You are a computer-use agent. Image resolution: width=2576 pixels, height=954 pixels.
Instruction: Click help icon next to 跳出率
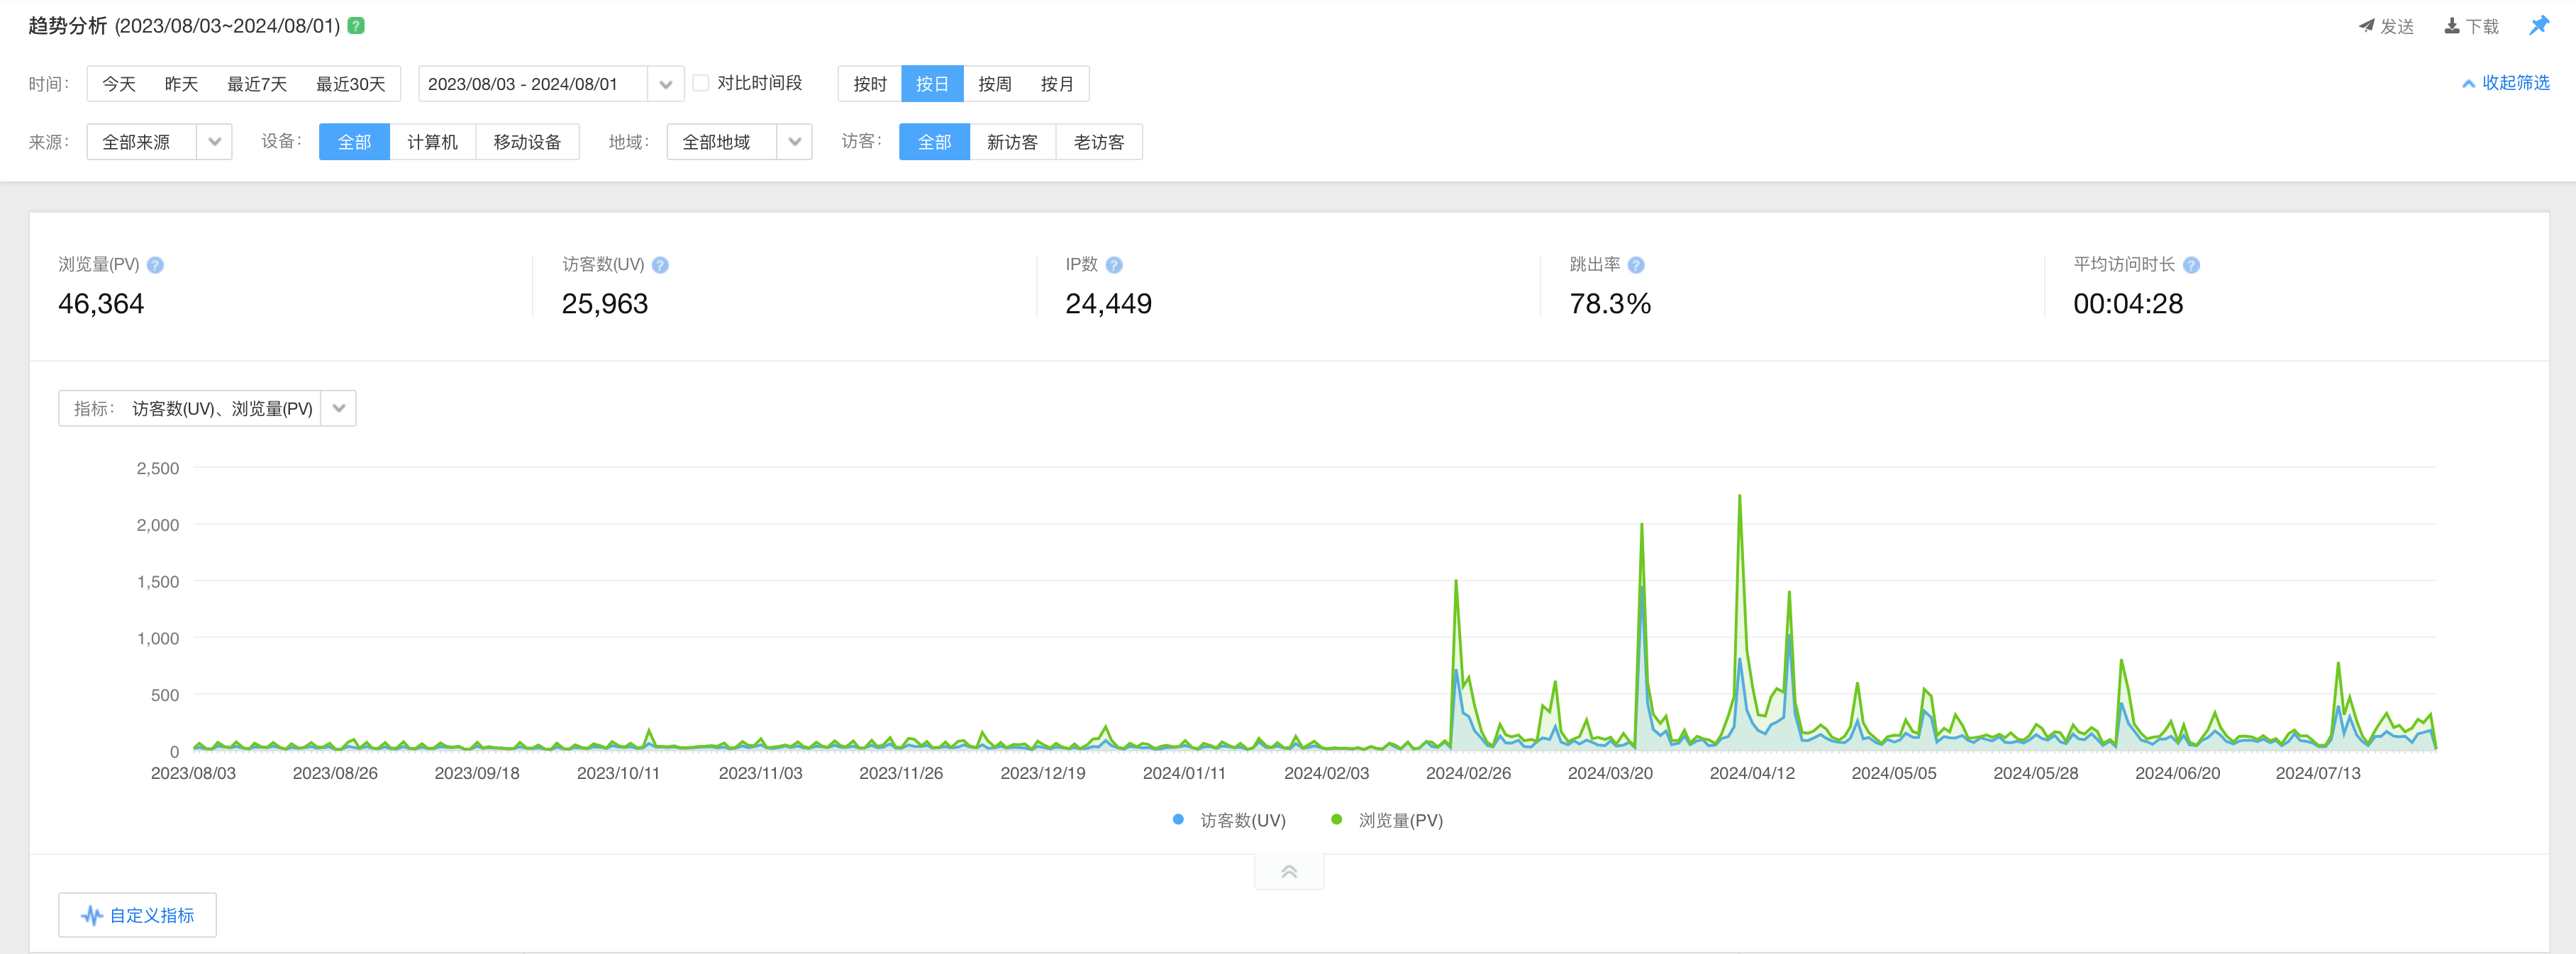click(x=1636, y=264)
